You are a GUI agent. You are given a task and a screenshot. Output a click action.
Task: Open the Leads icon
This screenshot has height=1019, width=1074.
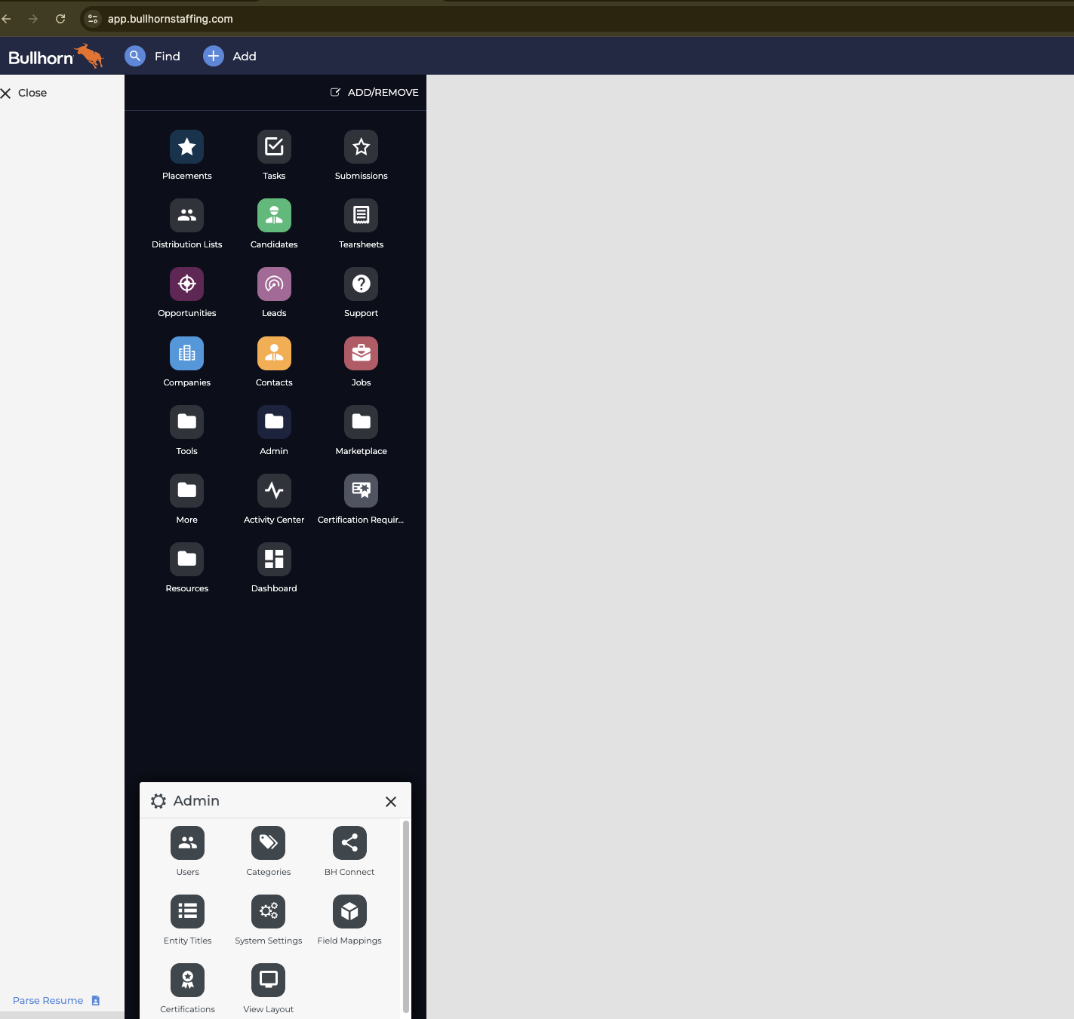click(274, 284)
